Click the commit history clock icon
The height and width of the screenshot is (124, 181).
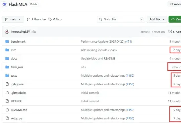coord(170,32)
